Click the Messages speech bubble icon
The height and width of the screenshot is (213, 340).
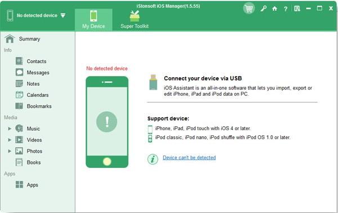click(19, 72)
